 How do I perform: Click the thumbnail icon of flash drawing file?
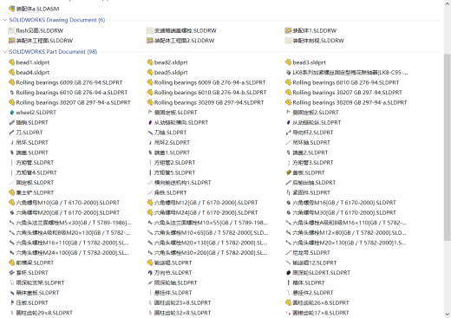tap(11, 30)
